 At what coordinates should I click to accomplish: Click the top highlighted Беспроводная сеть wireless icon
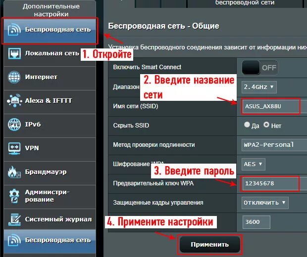tap(14, 30)
